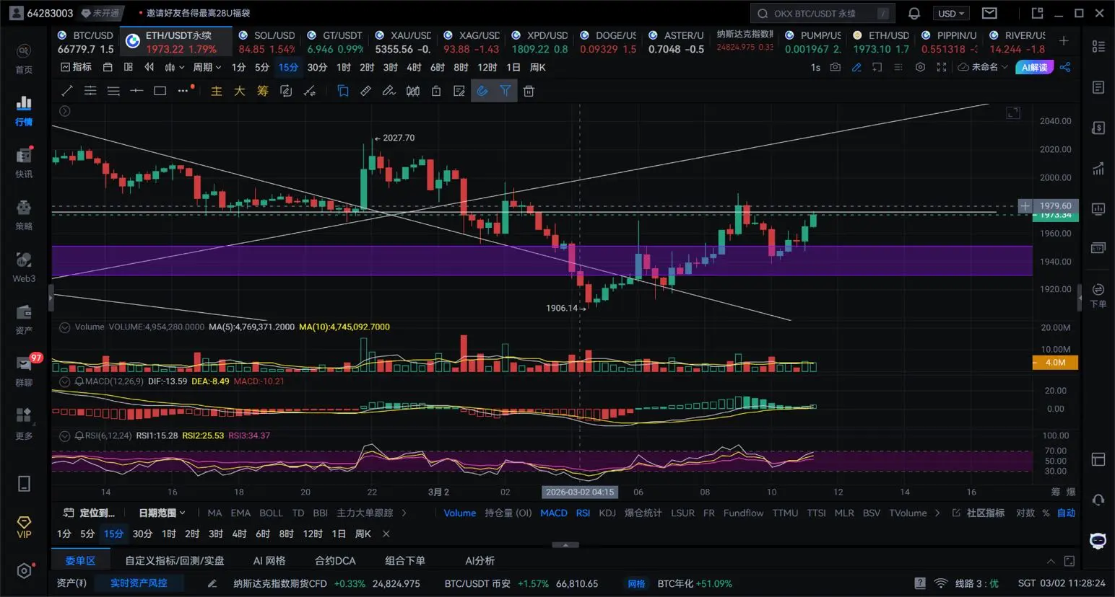Take a chart screenshot with camera icon
The height and width of the screenshot is (597, 1115).
[836, 67]
